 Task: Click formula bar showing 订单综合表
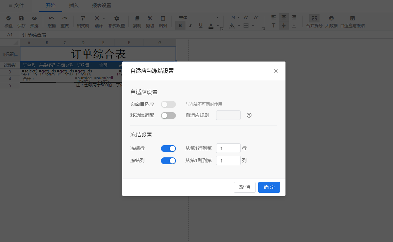pos(206,35)
